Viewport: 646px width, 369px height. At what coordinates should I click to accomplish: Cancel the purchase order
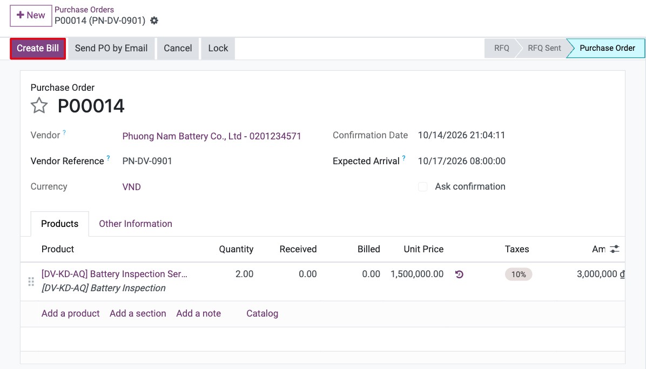[178, 48]
